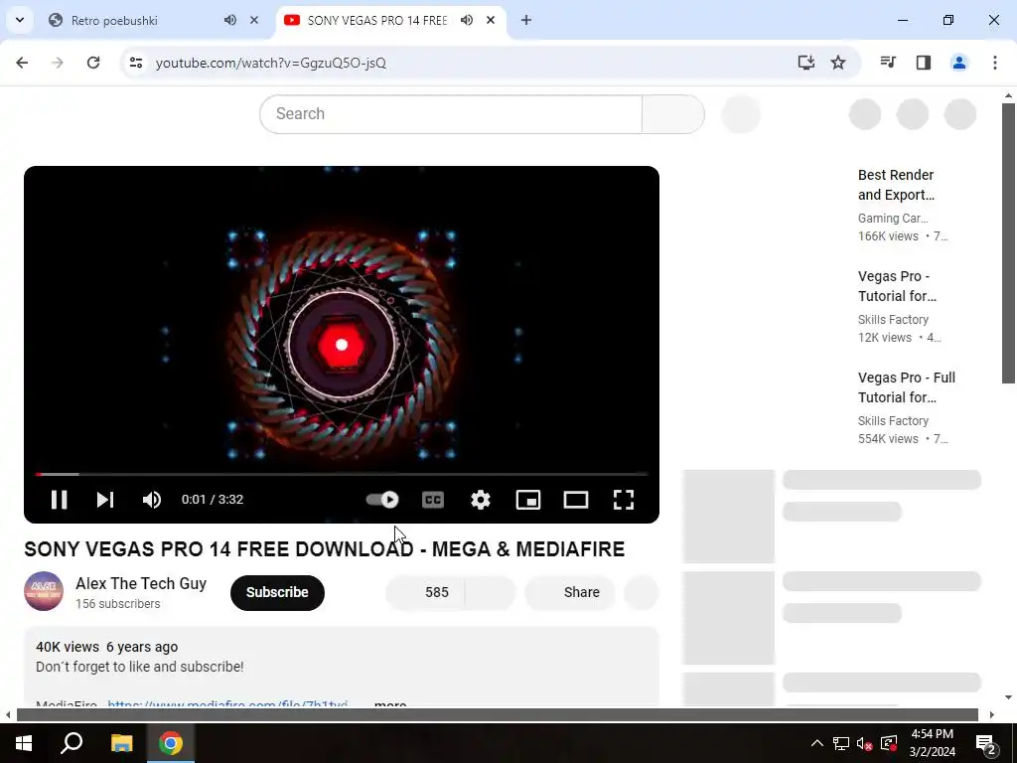The width and height of the screenshot is (1017, 763).
Task: Open Windows Start menu
Action: pyautogui.click(x=24, y=743)
